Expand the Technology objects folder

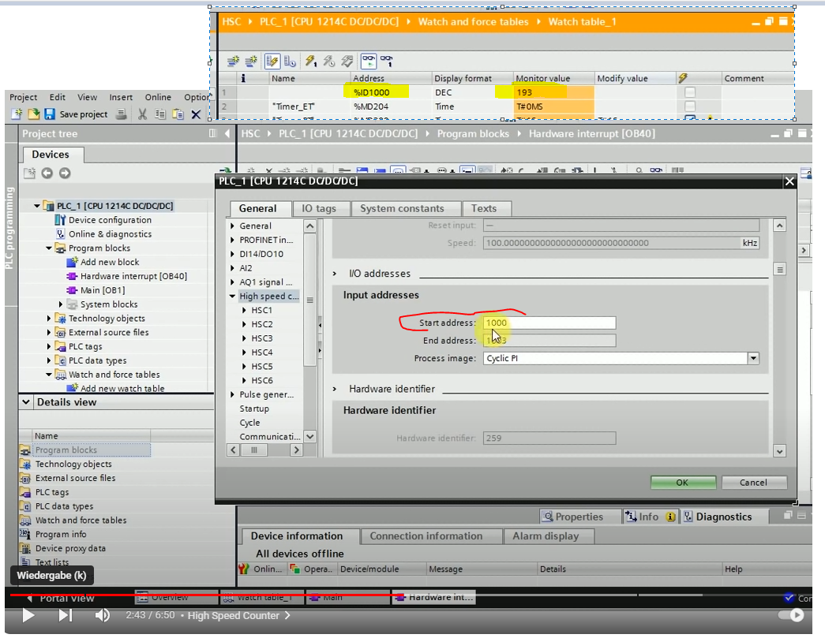[50, 319]
